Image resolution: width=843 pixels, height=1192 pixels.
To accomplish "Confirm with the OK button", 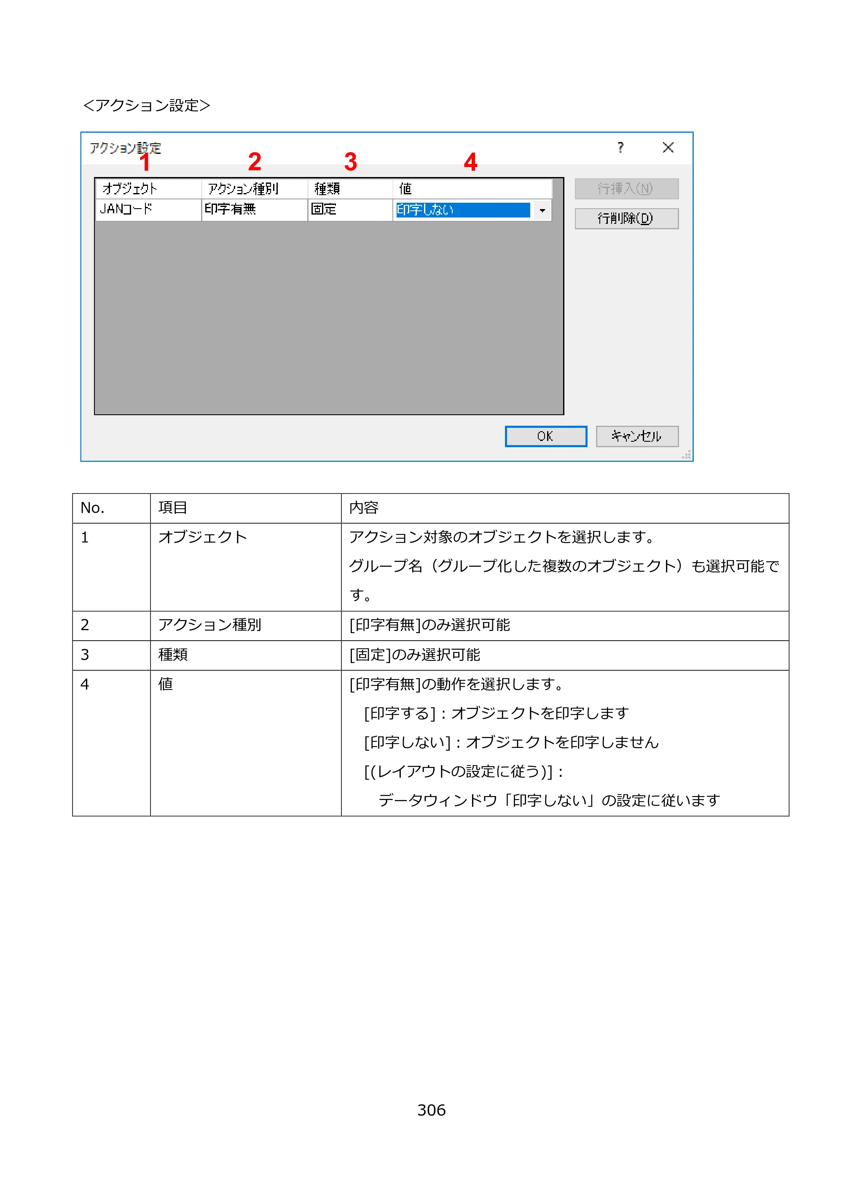I will tap(546, 436).
